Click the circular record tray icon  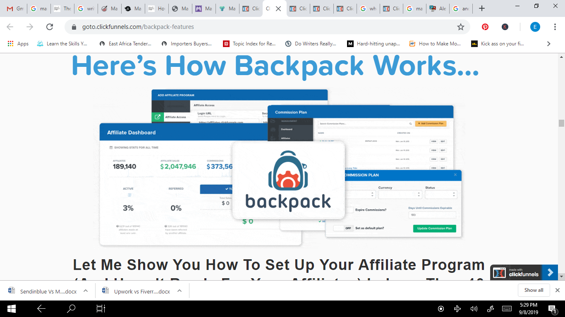point(441,309)
